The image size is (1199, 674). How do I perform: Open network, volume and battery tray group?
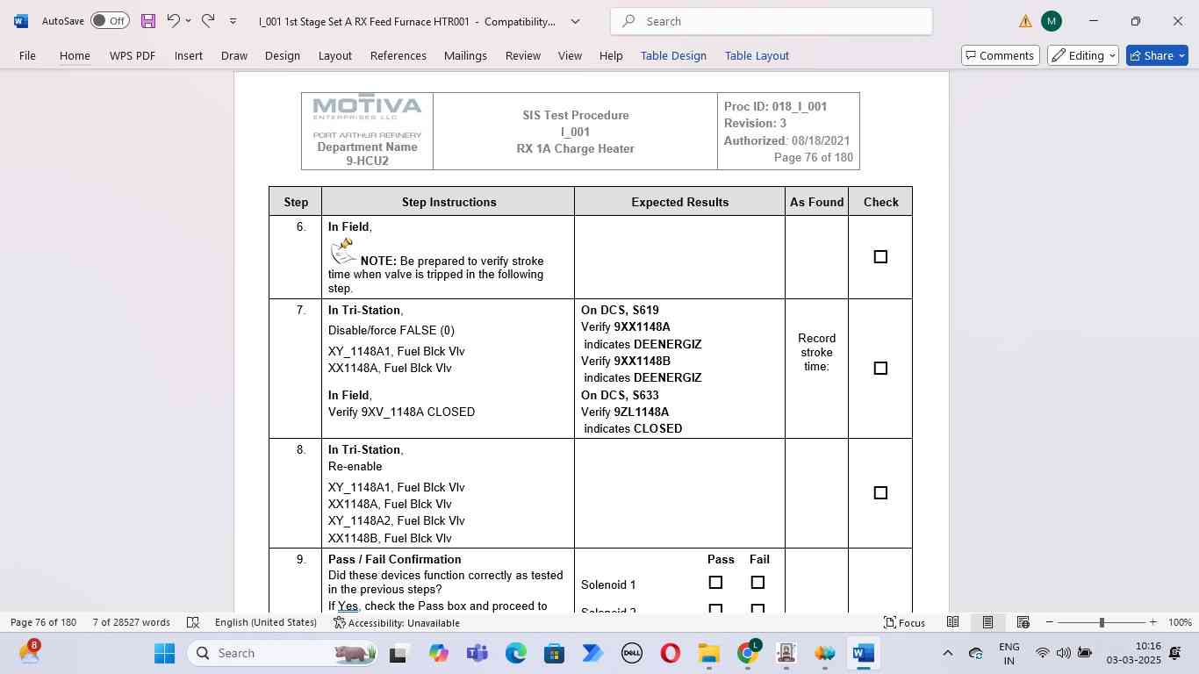pyautogui.click(x=1063, y=653)
